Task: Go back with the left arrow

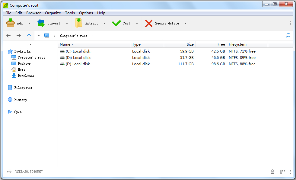Action: tap(8, 36)
